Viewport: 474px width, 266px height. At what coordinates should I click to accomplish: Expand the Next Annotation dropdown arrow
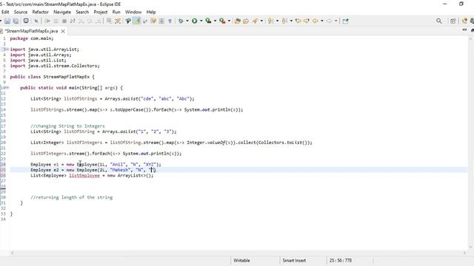click(x=277, y=21)
